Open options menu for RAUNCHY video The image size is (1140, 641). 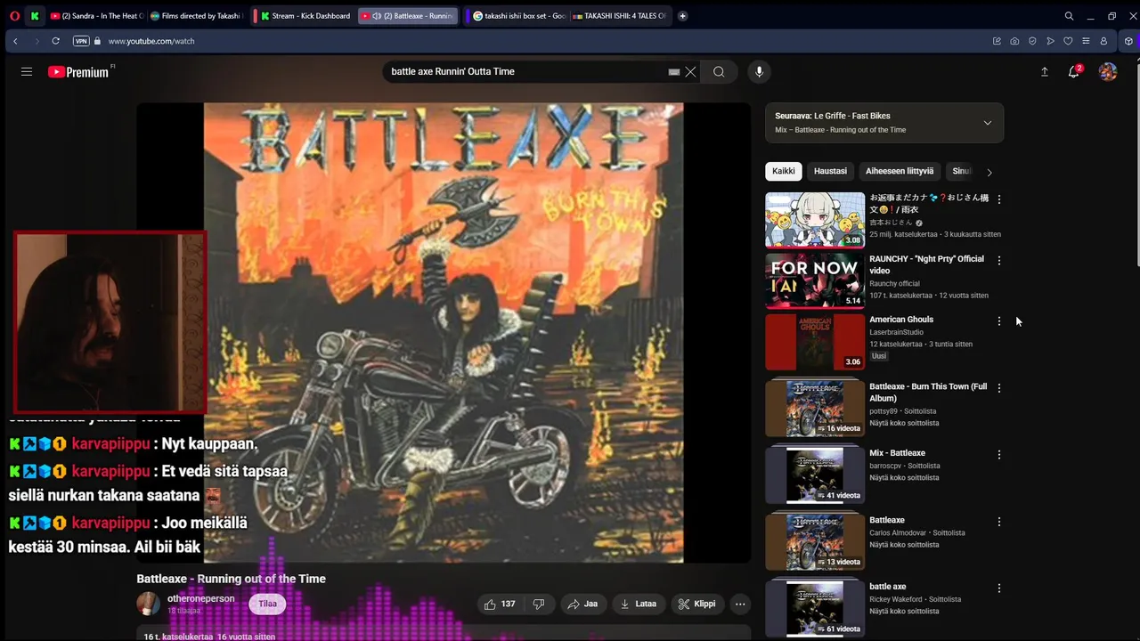(998, 261)
